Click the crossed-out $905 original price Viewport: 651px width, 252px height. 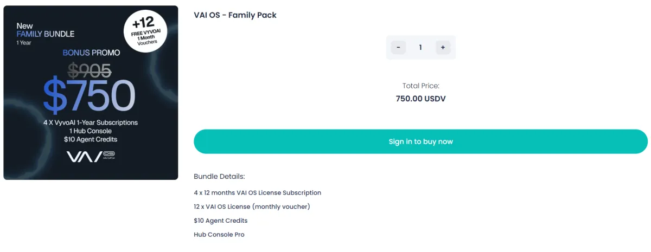89,70
